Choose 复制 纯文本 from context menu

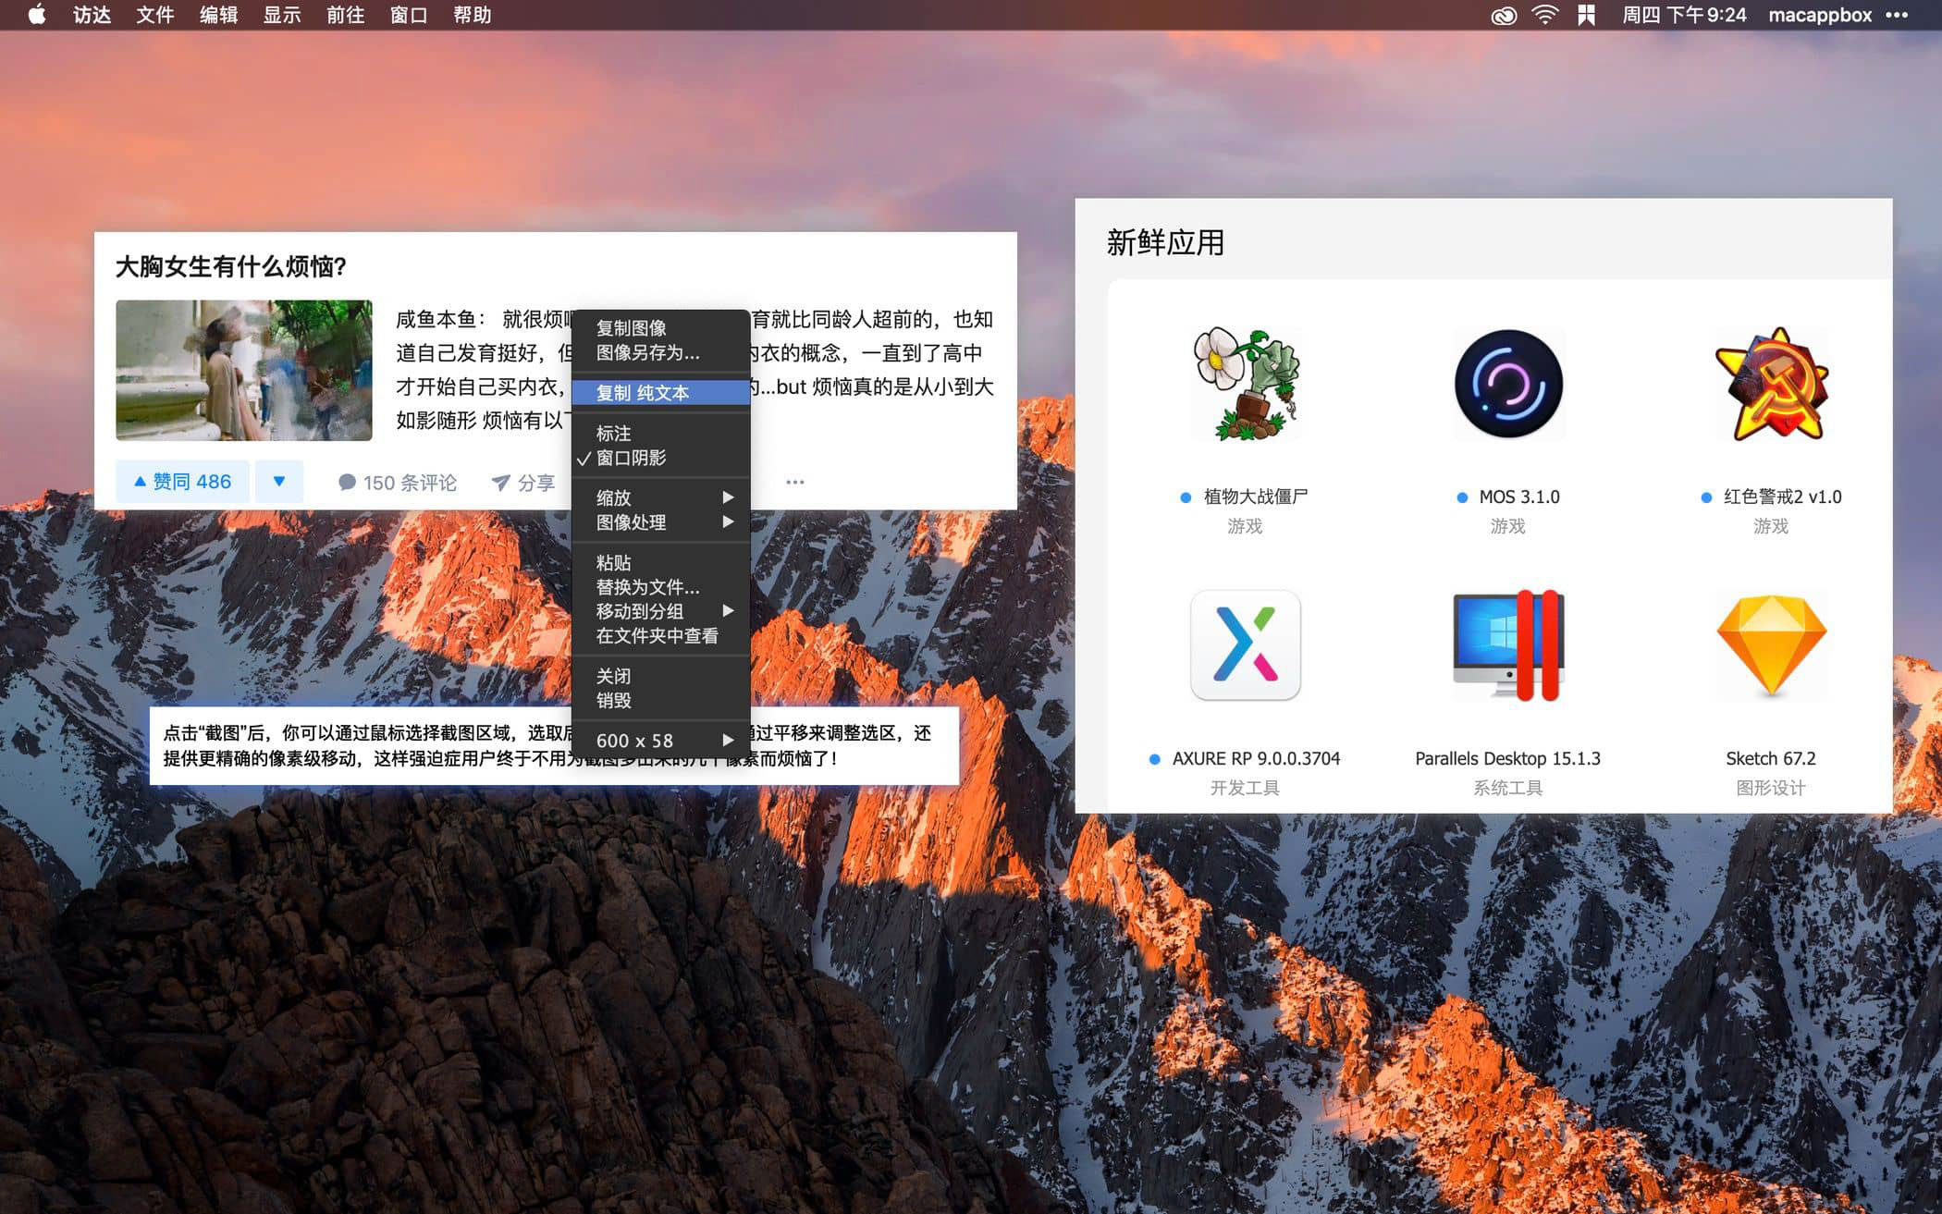click(x=643, y=393)
